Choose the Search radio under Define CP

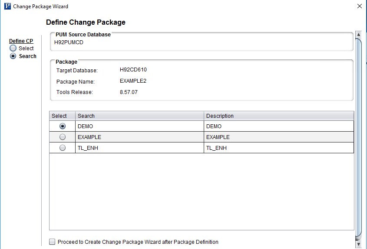coord(13,56)
